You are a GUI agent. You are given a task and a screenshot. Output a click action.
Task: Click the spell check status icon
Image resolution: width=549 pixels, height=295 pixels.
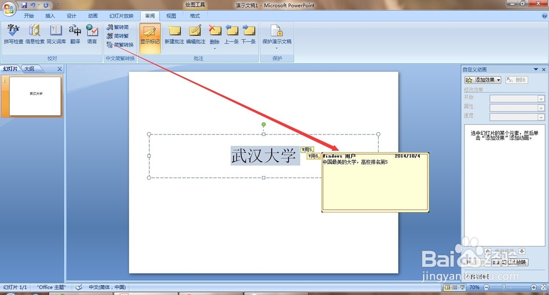point(79,287)
